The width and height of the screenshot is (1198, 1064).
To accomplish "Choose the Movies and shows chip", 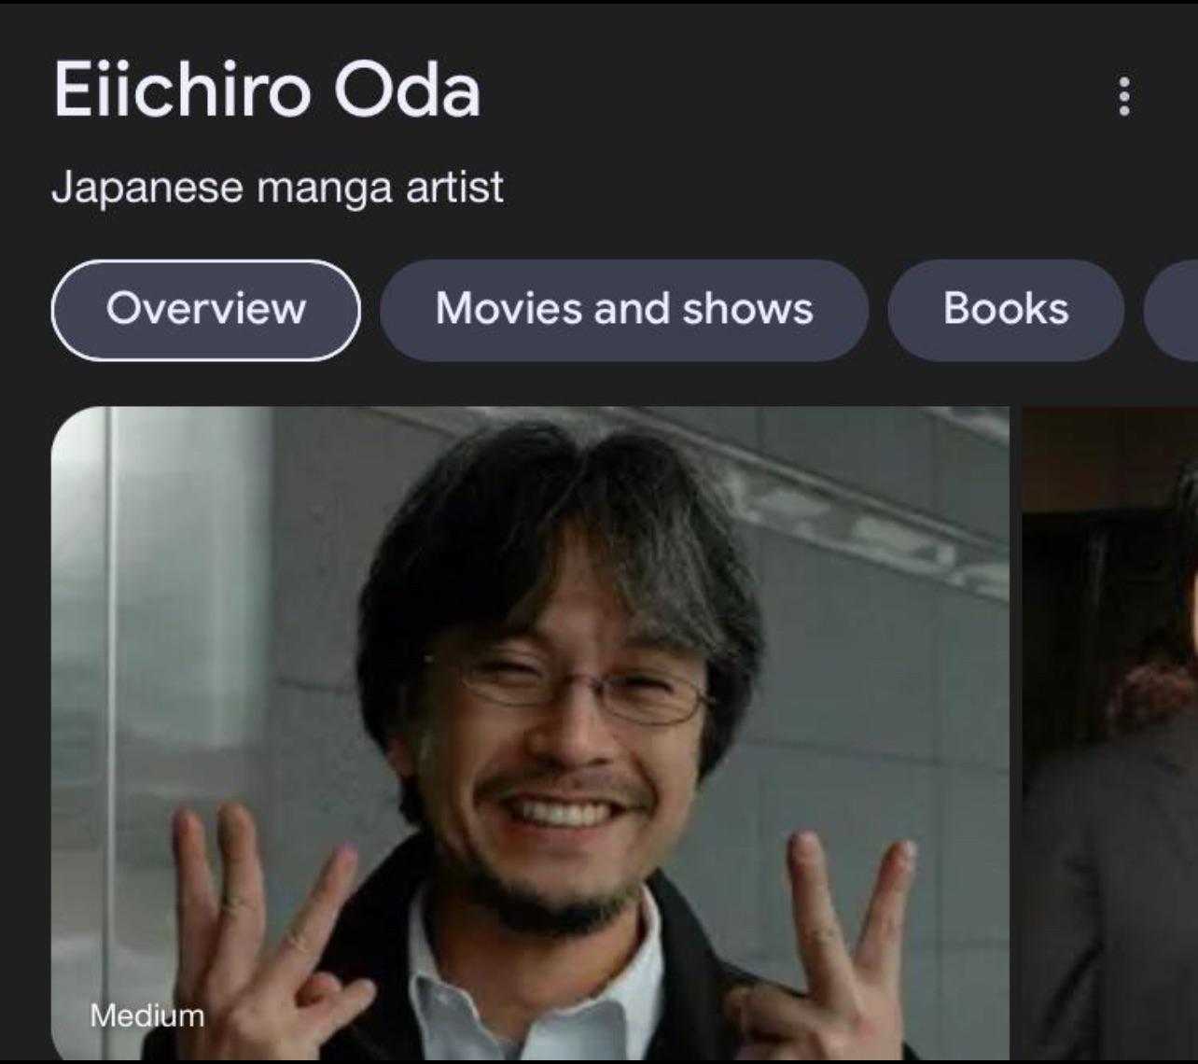I will point(624,310).
